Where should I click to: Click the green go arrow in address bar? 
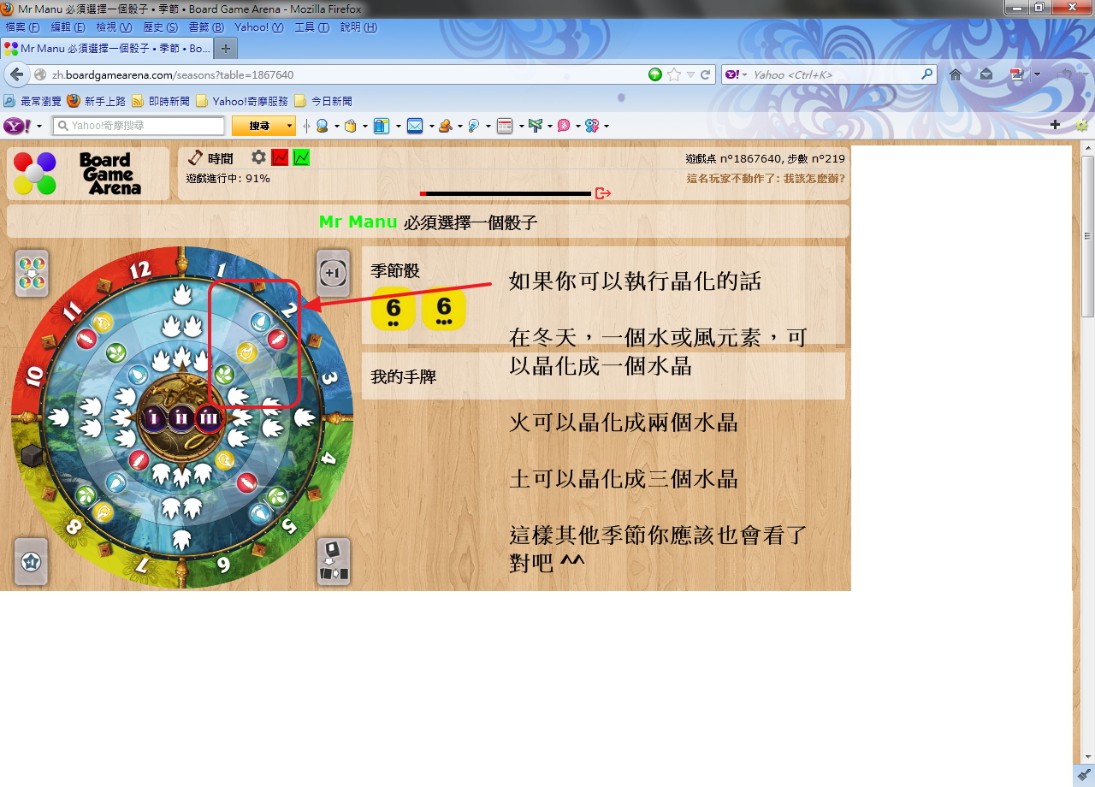point(655,74)
